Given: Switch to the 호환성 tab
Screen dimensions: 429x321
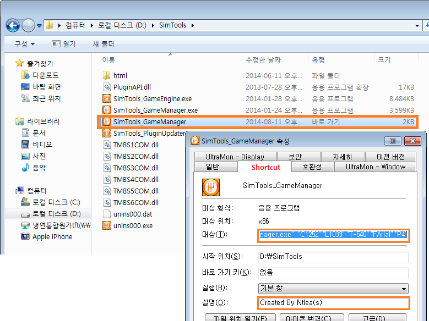Looking at the screenshot, I should click(313, 167).
